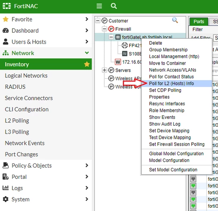
Task: Click the FortiNAC logo icon
Action: tap(6, 6)
